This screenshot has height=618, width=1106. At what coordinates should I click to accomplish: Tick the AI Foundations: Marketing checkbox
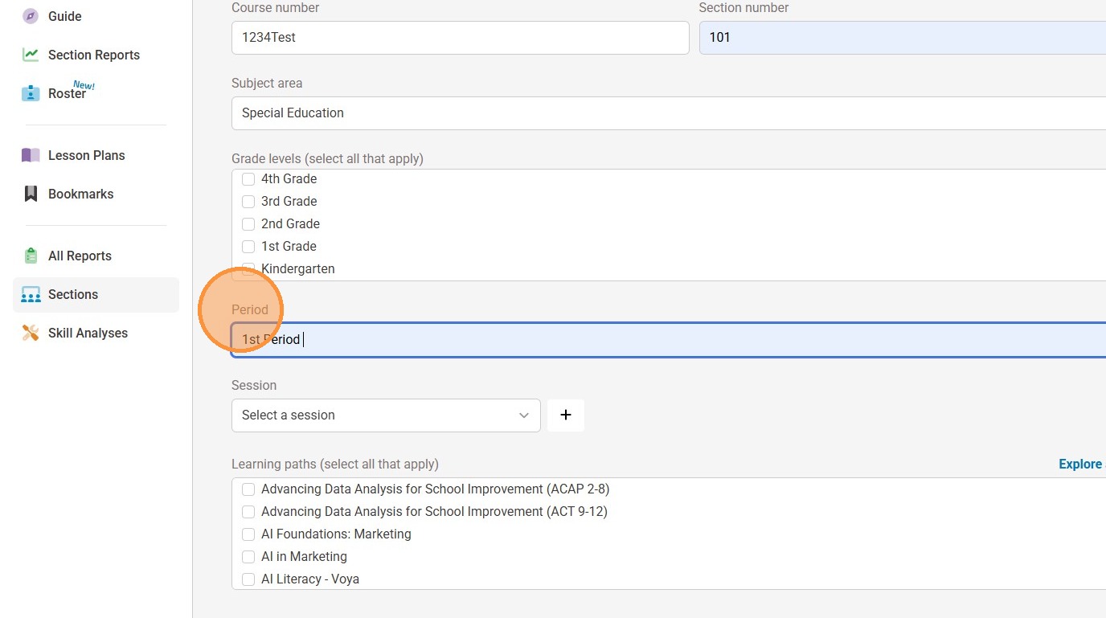[248, 534]
